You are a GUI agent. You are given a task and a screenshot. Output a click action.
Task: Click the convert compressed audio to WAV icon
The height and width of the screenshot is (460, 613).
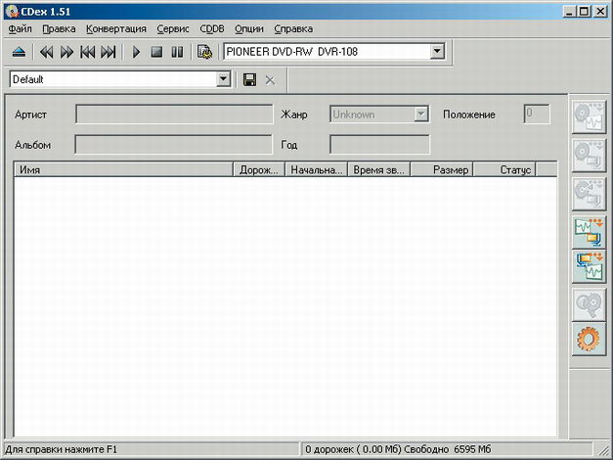[588, 265]
